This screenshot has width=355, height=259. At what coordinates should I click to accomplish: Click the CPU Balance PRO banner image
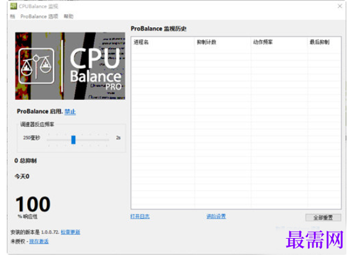pos(70,66)
